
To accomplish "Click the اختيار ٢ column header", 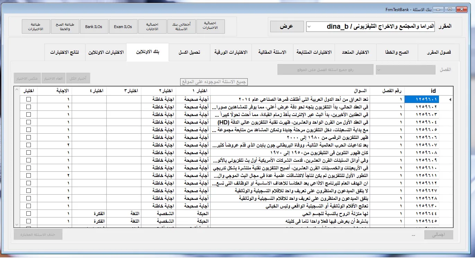I will click(x=159, y=91).
